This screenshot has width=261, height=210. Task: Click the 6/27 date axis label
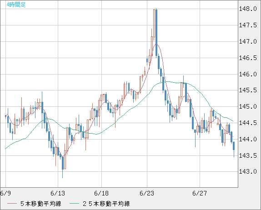200,193
